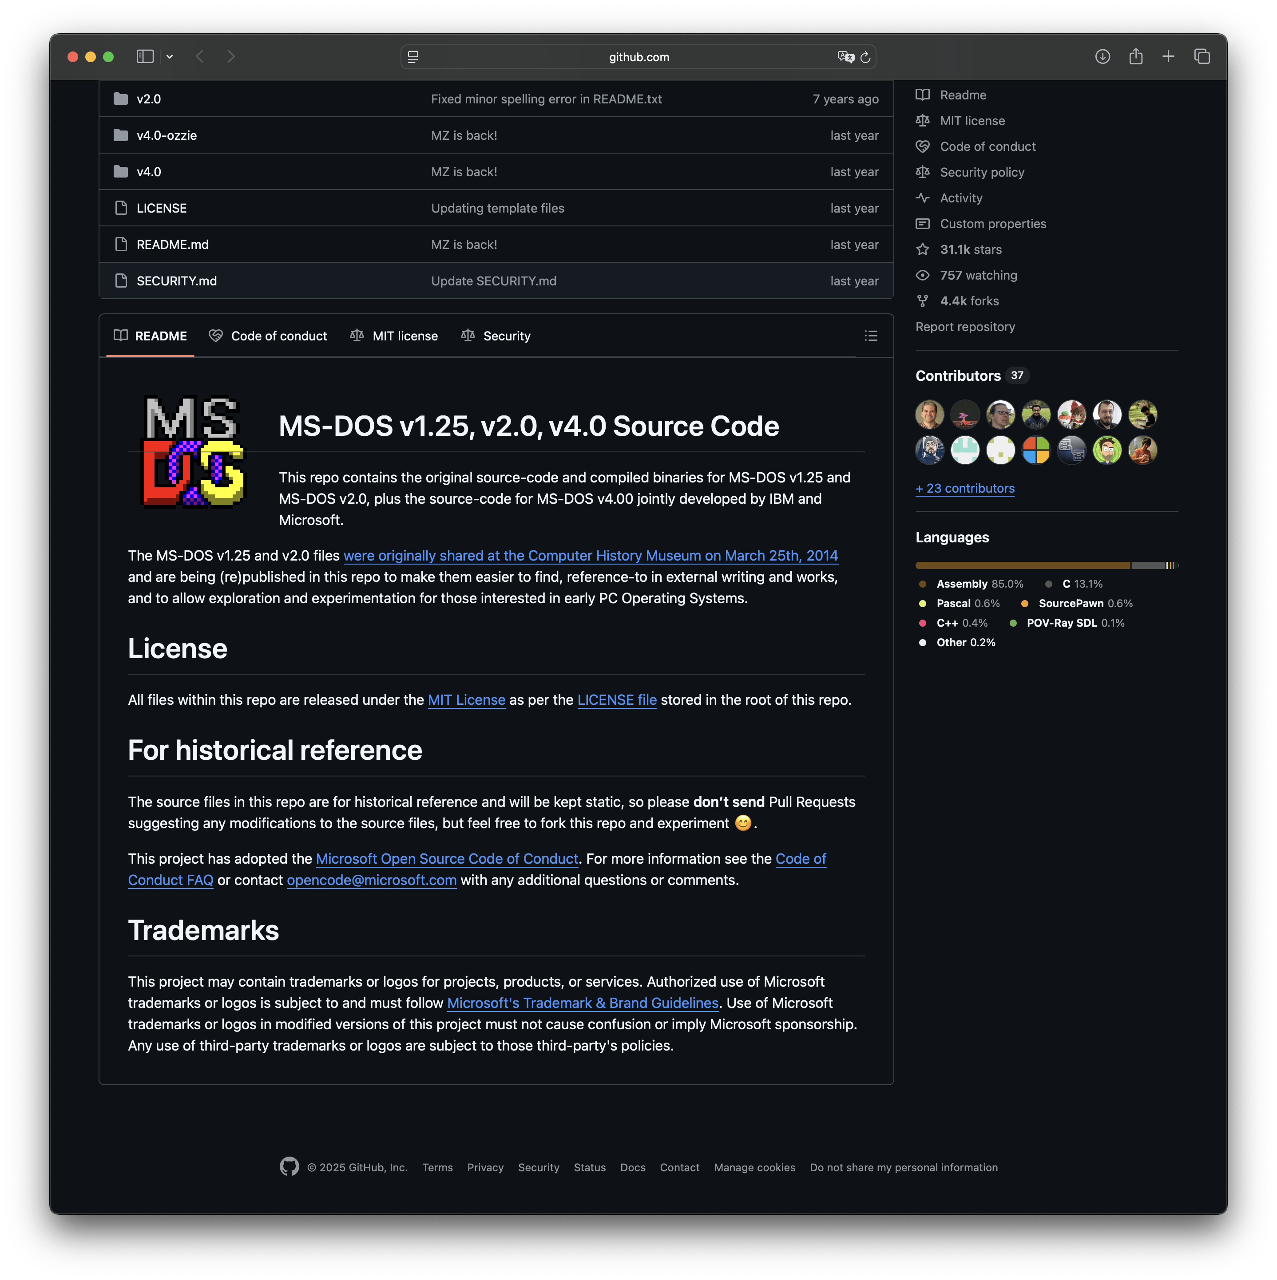1277x1280 pixels.
Task: Click the v2.0 folder icon
Action: [121, 99]
